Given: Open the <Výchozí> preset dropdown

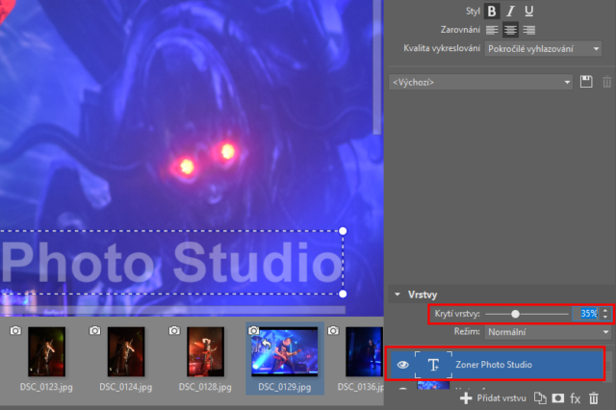Looking at the screenshot, I should coord(480,82).
